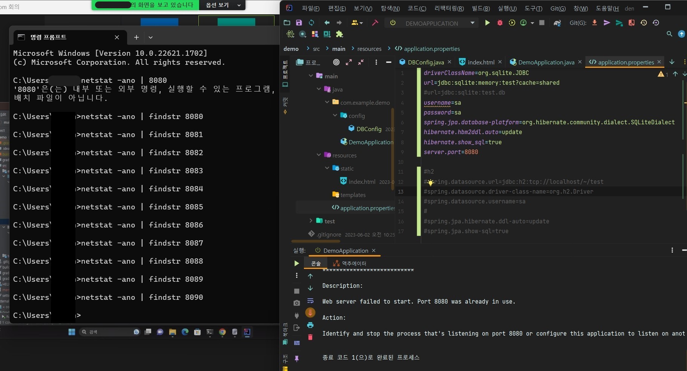Screen dimensions: 687x371
Task: Add a new command prompt tab
Action: click(136, 37)
